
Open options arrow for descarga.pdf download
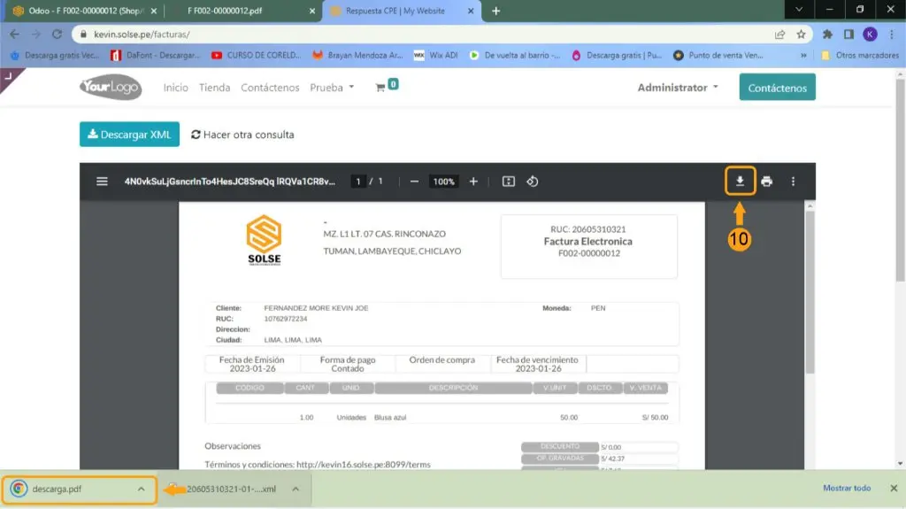tap(141, 489)
